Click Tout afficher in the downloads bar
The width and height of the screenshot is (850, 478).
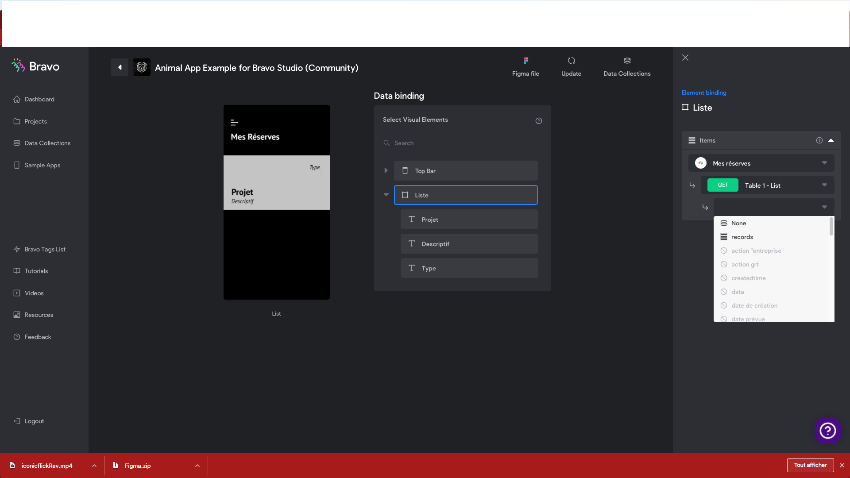[810, 465]
